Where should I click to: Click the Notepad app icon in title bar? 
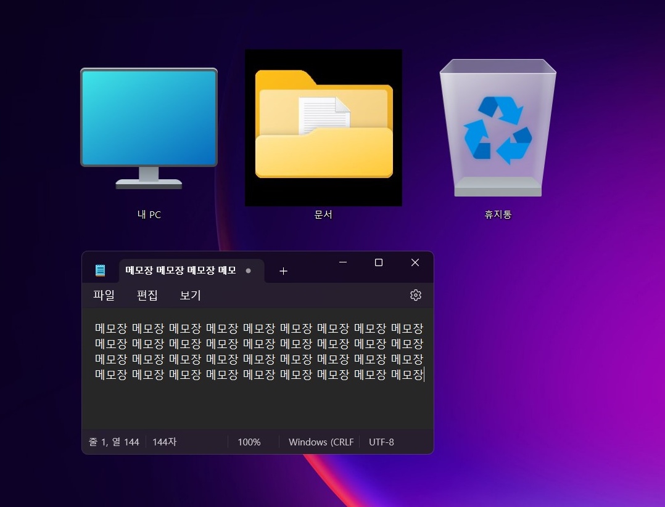tap(100, 270)
